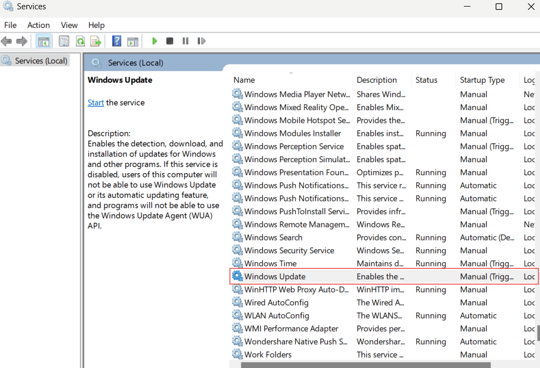Toggle the Show/Hide Console Tree icon
This screenshot has height=368, width=540.
(44, 41)
